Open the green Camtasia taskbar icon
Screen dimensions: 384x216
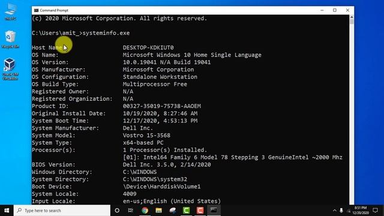pos(187,211)
